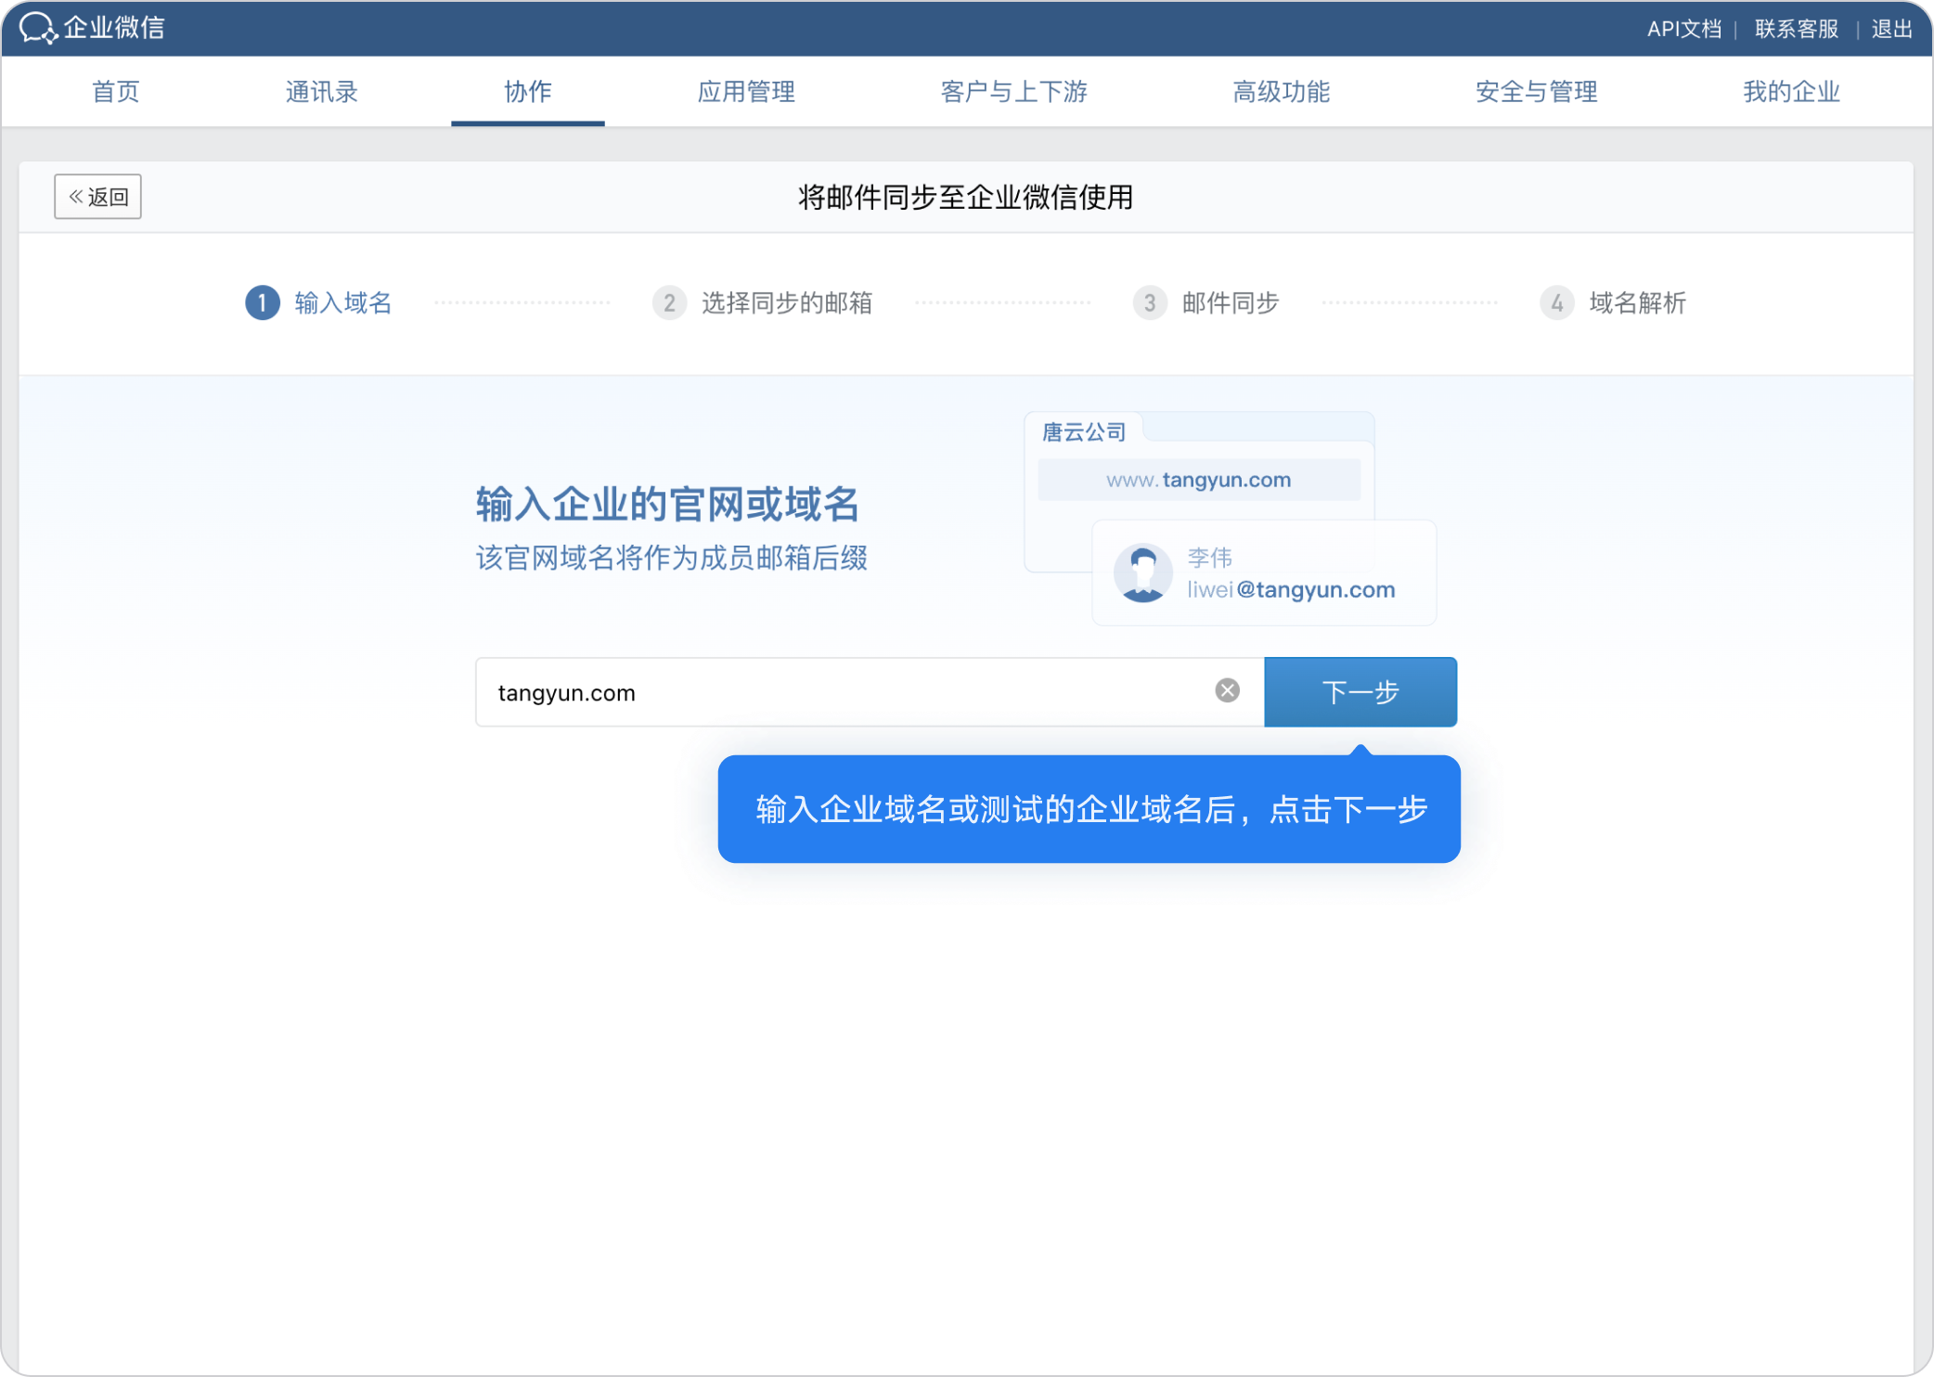Image resolution: width=1934 pixels, height=1377 pixels.
Task: Click 联系客服 link in header
Action: pyautogui.click(x=1797, y=29)
